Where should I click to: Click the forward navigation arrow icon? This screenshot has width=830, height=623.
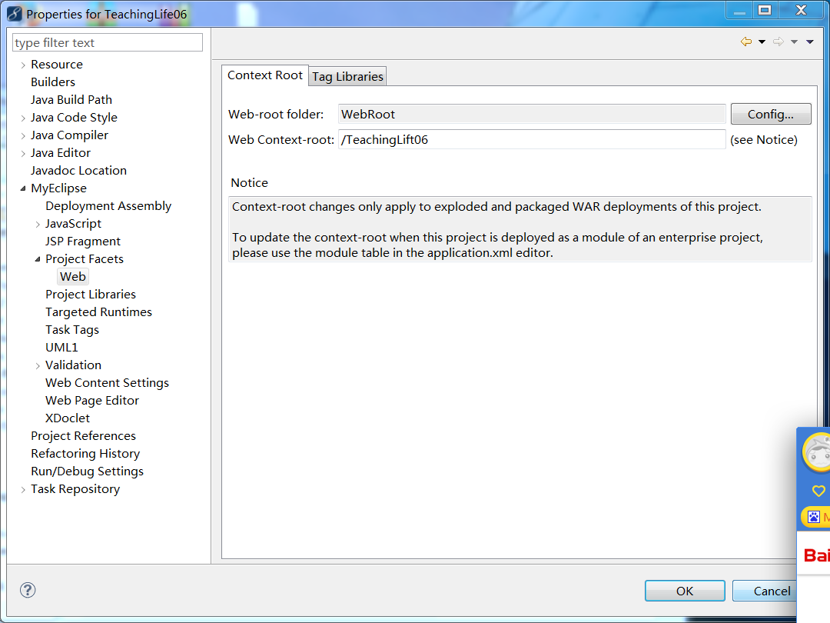coord(778,42)
